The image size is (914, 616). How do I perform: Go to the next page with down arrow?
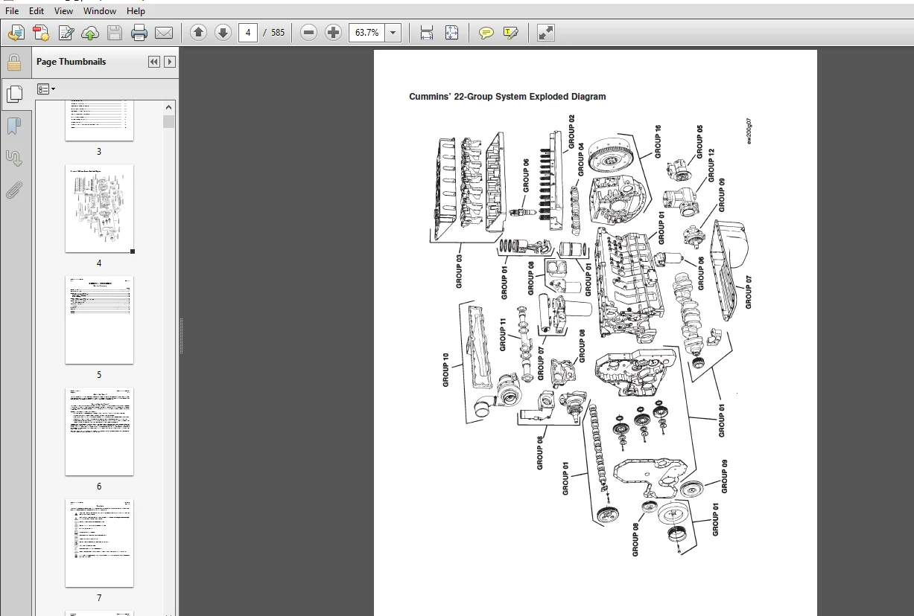click(x=222, y=33)
